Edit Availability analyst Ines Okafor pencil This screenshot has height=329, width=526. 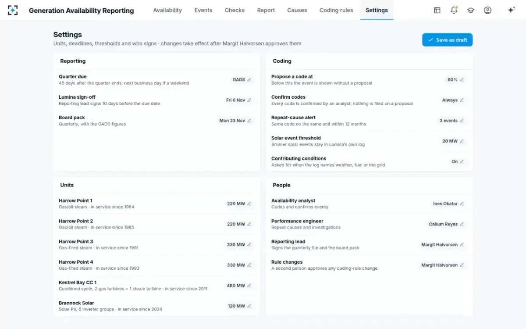pos(462,204)
